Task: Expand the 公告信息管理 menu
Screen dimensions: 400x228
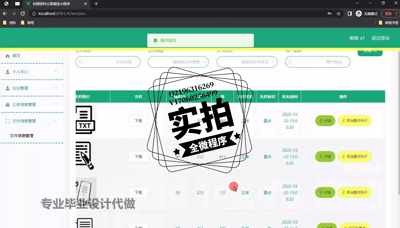Action: click(32, 105)
